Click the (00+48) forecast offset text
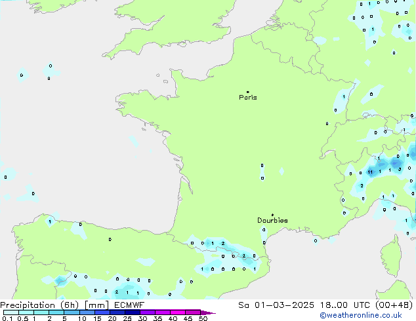 pos(394,305)
